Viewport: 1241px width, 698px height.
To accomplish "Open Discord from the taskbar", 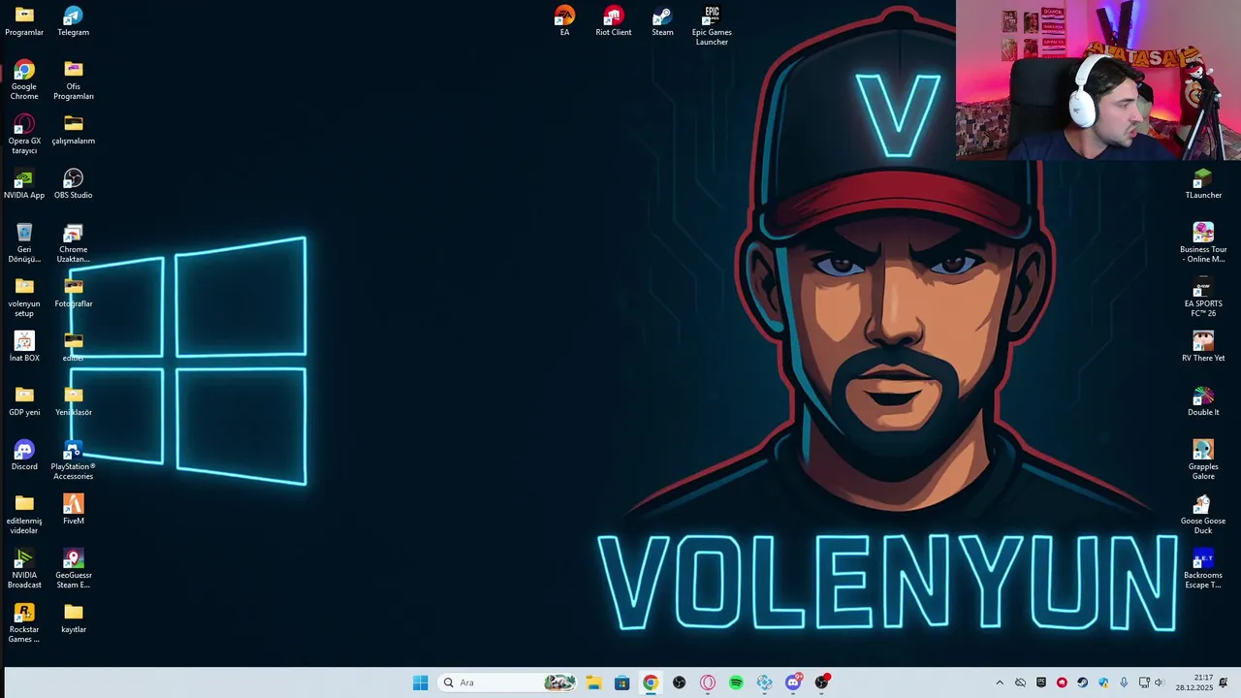I will pyautogui.click(x=793, y=682).
